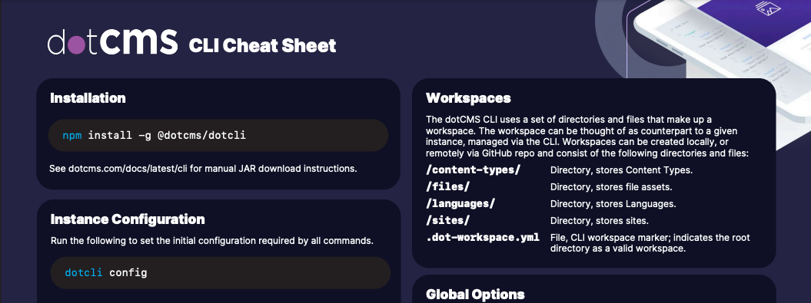Click 'File, CLI workspace marker' description
The image size is (811, 303).
tap(650, 243)
